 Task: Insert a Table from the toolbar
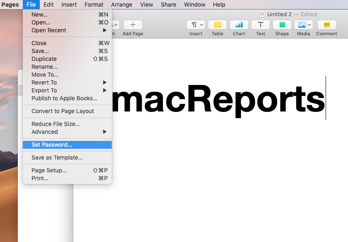pos(217,24)
